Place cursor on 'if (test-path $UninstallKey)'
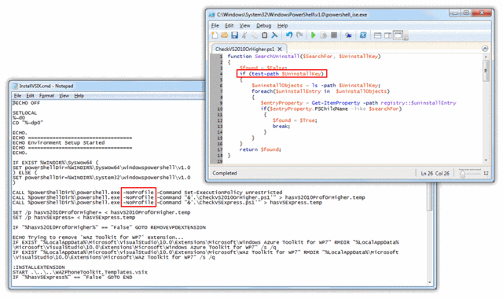Viewport: 503px width, 298px height. tap(282, 74)
